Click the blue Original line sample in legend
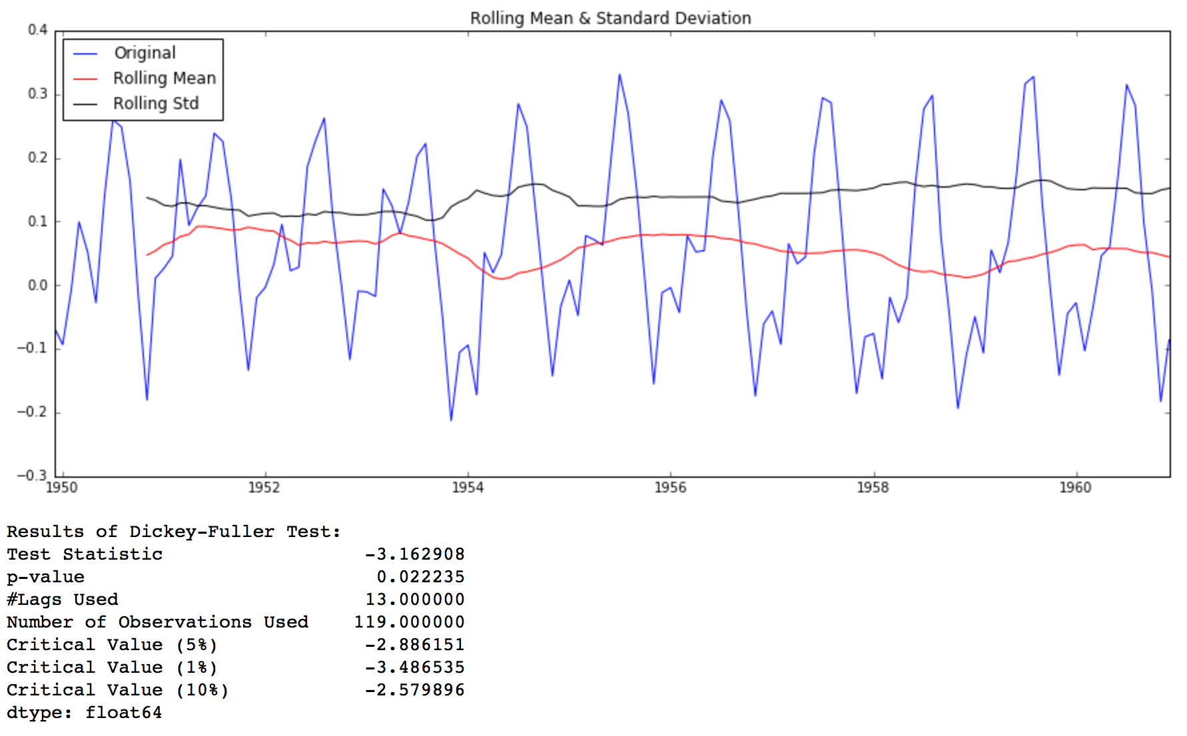 click(85, 53)
